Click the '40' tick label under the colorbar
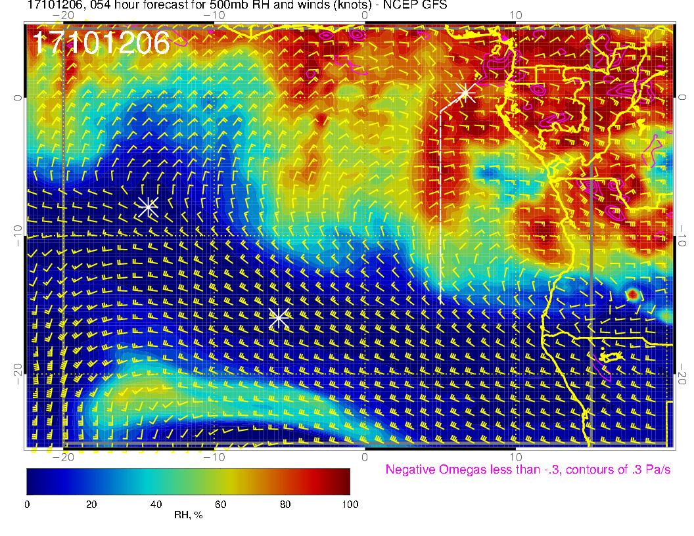Viewport: 694px width, 536px height. tap(156, 504)
